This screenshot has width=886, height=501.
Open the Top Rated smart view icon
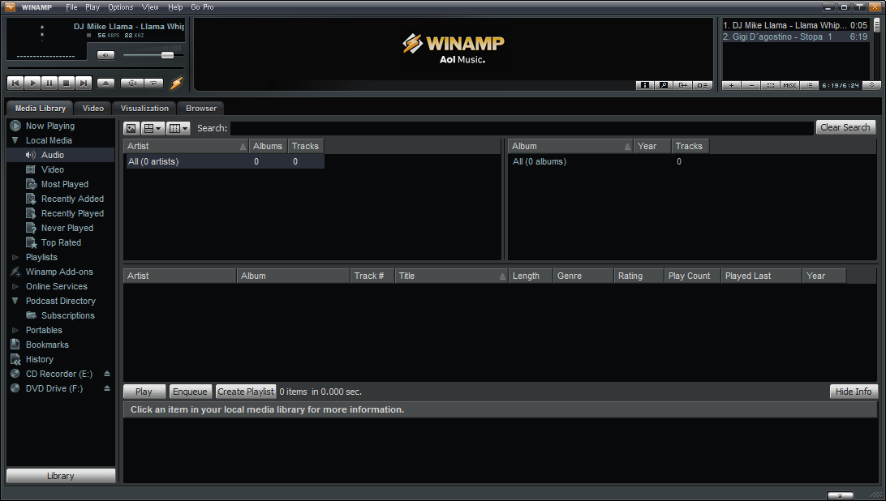click(31, 242)
